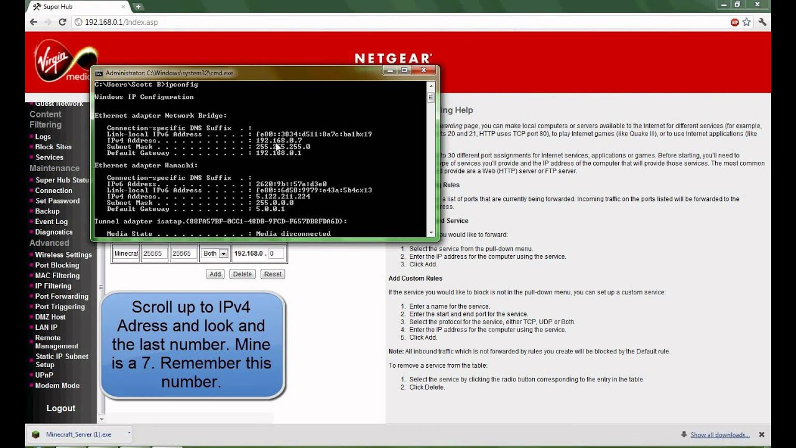796x448 pixels.
Task: Open Modem Mode page
Action: (x=57, y=386)
